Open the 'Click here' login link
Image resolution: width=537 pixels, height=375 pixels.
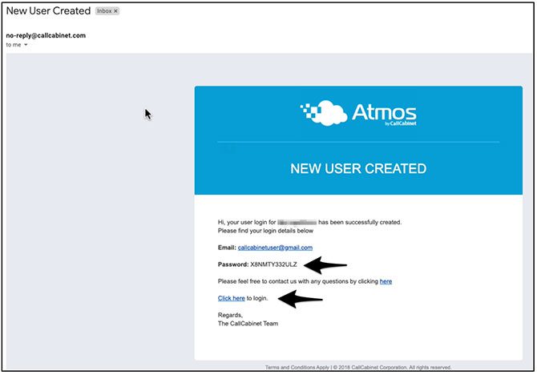point(231,298)
